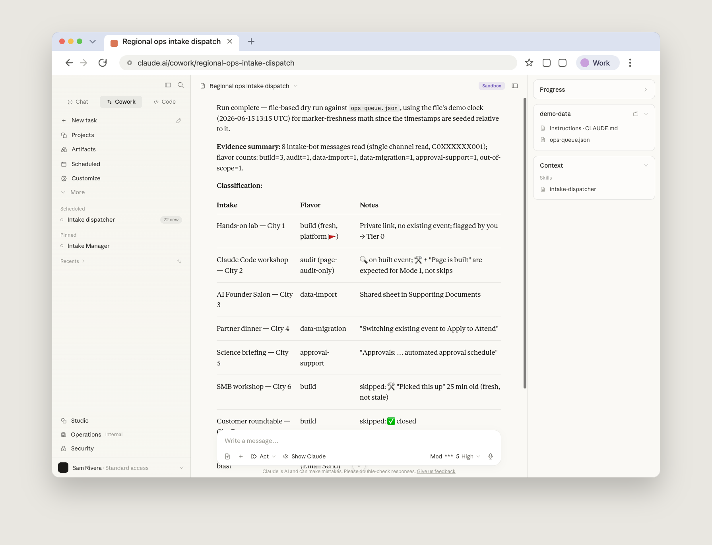The width and height of the screenshot is (712, 545).
Task: Click the 22 new badge
Action: tap(171, 220)
